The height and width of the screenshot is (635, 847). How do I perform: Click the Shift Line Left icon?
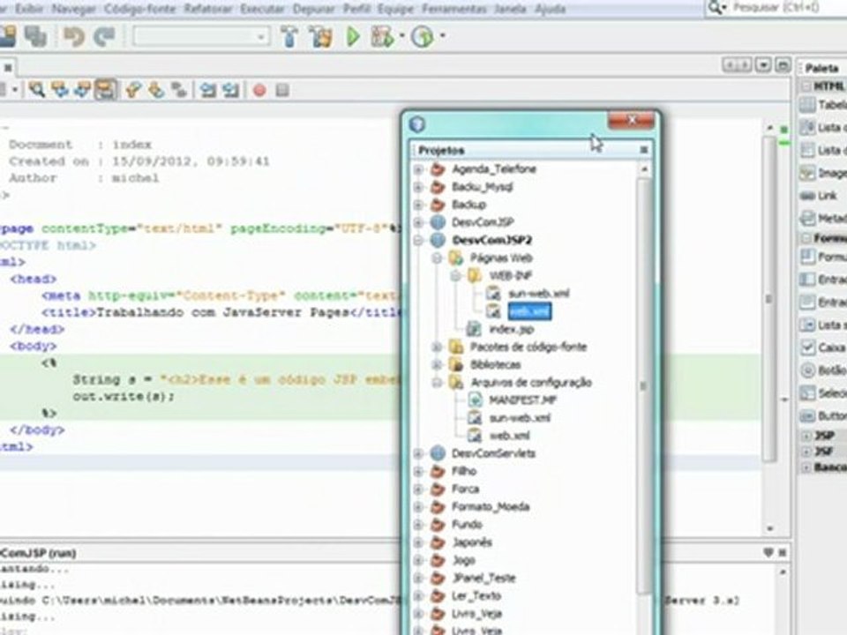tap(207, 90)
